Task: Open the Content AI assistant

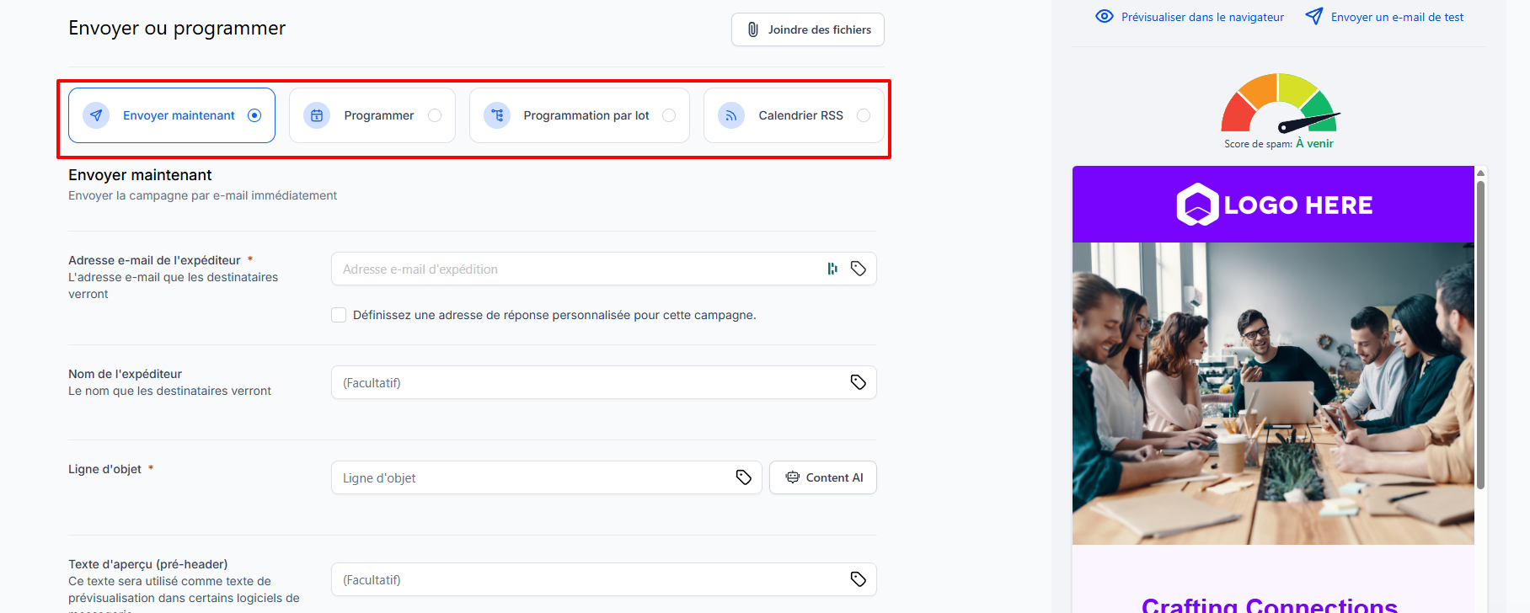Action: 823,477
